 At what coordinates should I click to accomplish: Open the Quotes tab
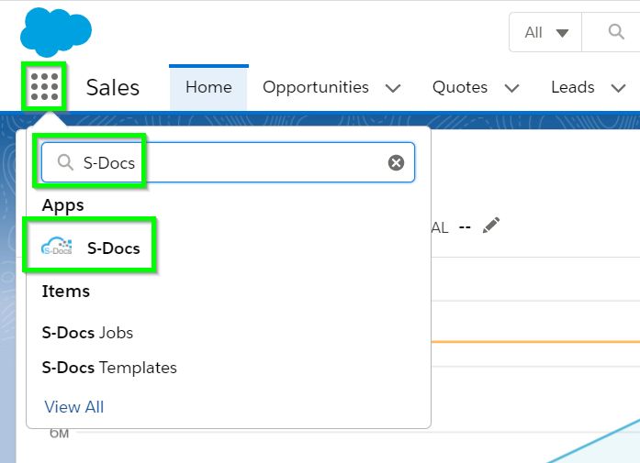[x=460, y=87]
